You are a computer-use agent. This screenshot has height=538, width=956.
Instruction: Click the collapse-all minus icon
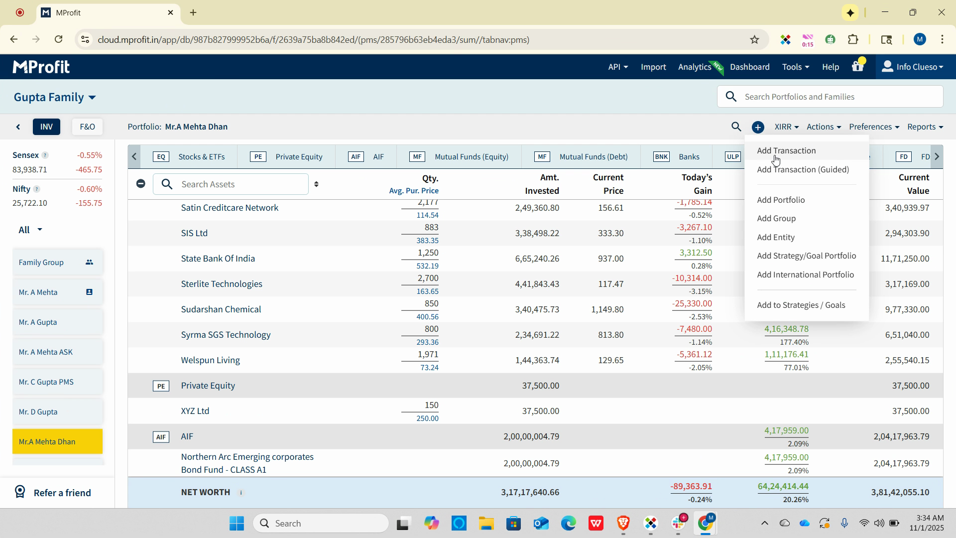(x=141, y=184)
